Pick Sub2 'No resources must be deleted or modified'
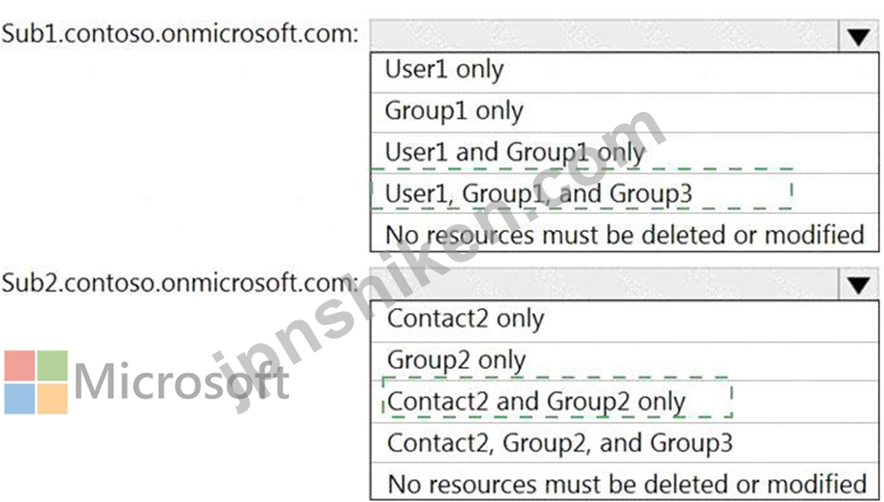Viewport: 884px width, 502px height. point(625,482)
